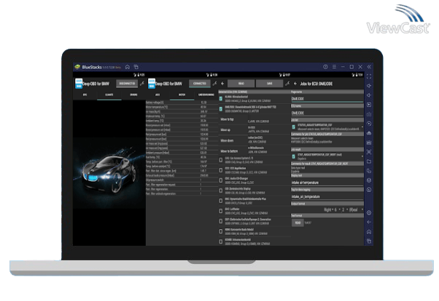Click the CONNECTED button
Screen dimensions: 439x301
(x=200, y=84)
